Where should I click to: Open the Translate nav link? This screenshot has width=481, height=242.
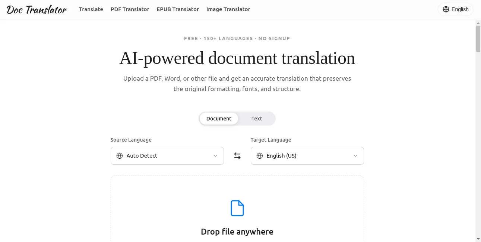[x=91, y=9]
